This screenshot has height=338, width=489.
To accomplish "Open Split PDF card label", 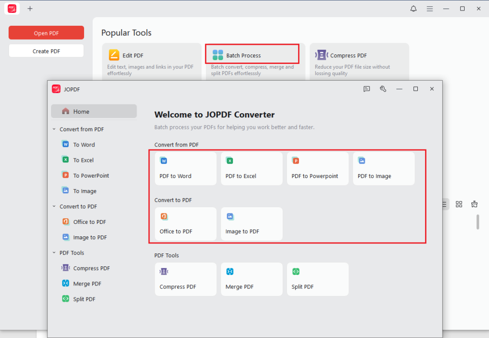I will [x=302, y=287].
